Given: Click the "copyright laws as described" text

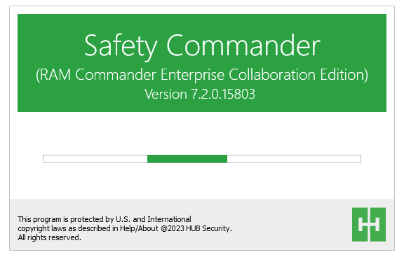Looking at the screenshot, I should tap(64, 228).
